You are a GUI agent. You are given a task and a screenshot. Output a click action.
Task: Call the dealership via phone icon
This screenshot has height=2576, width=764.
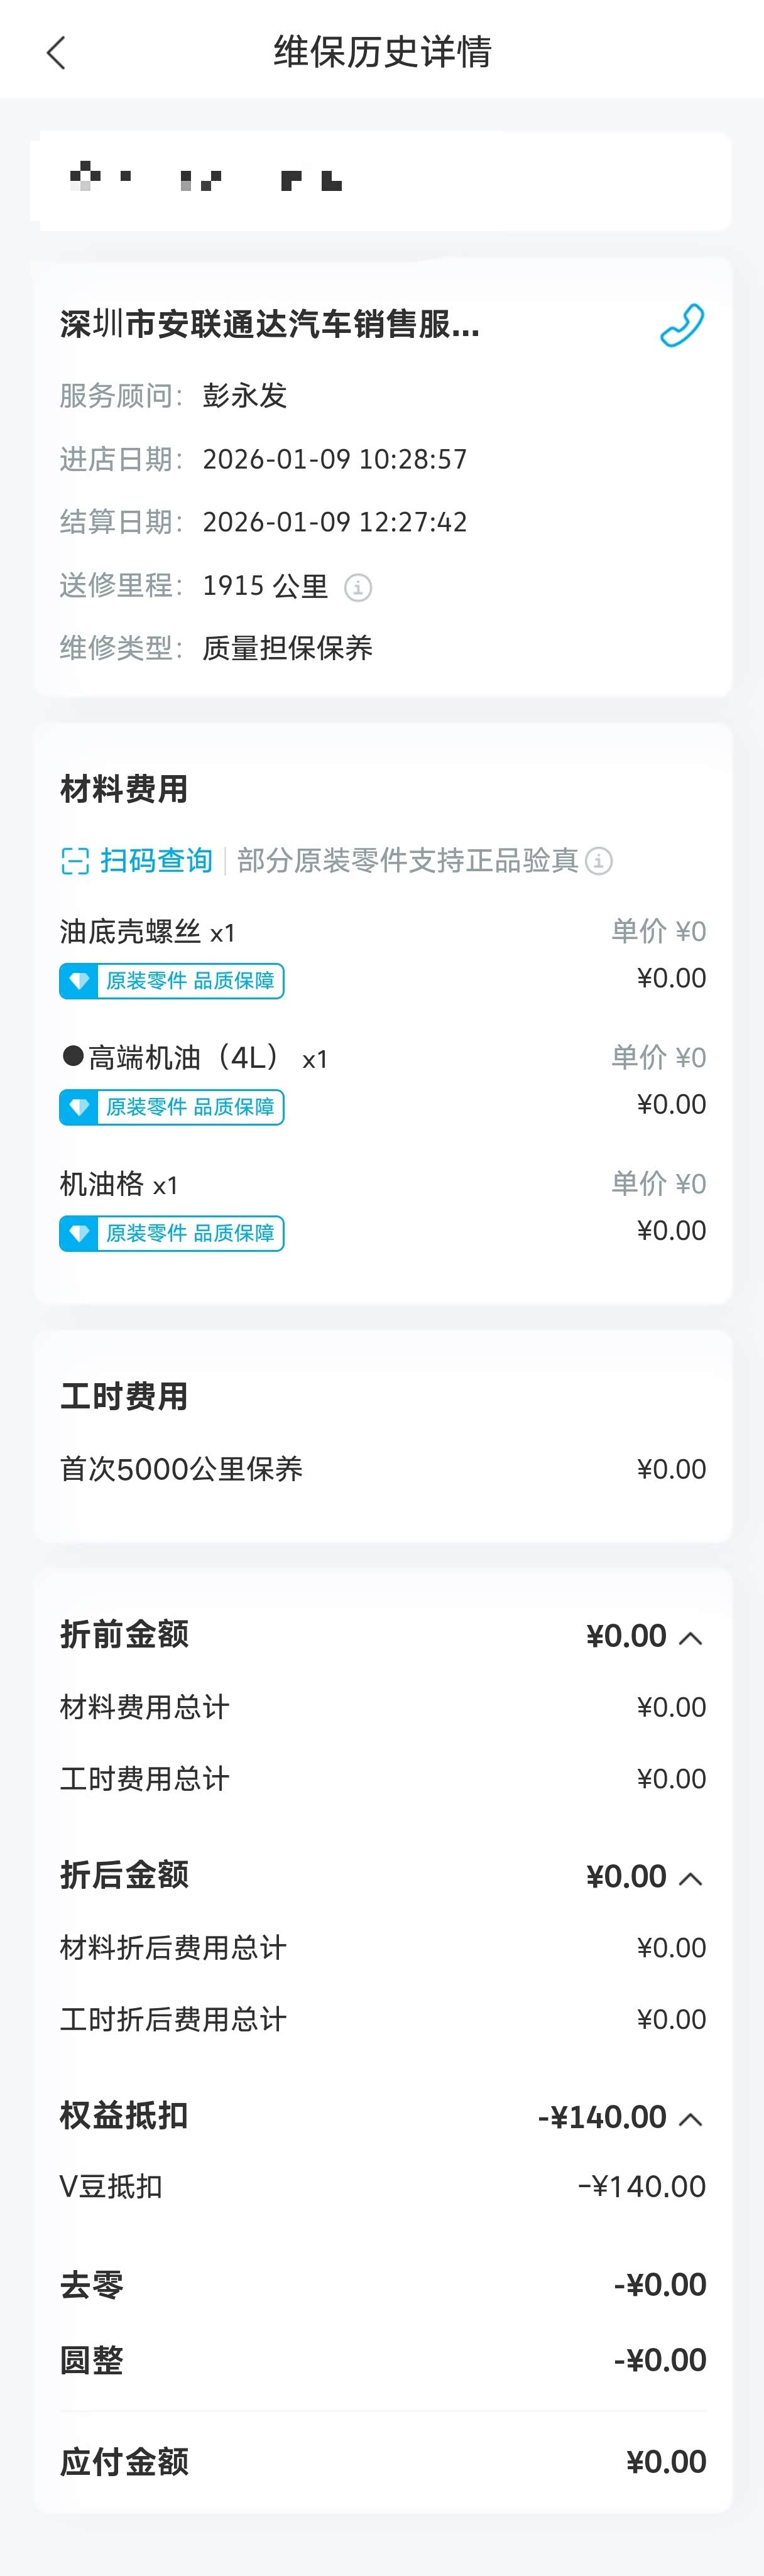click(x=682, y=325)
